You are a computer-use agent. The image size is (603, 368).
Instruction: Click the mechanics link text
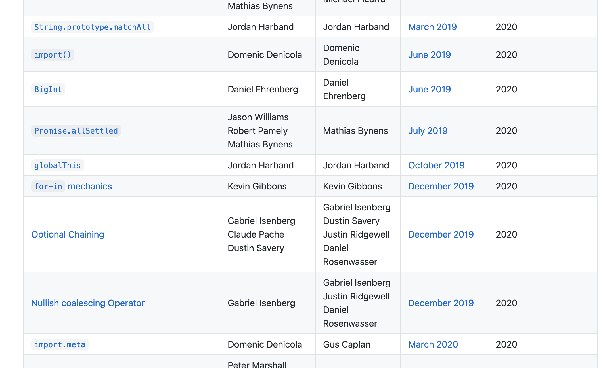(x=90, y=187)
